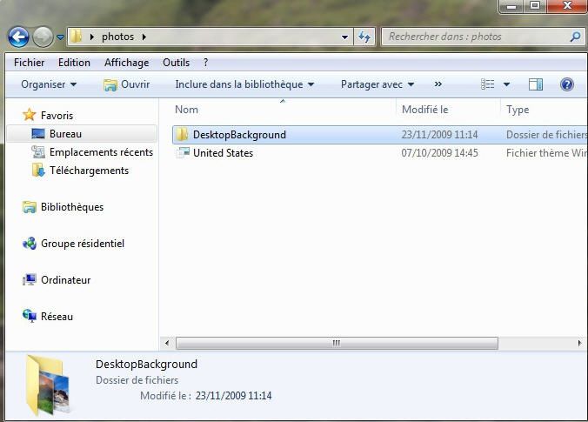The image size is (588, 422).
Task: Click the change view icon
Action: 487,84
